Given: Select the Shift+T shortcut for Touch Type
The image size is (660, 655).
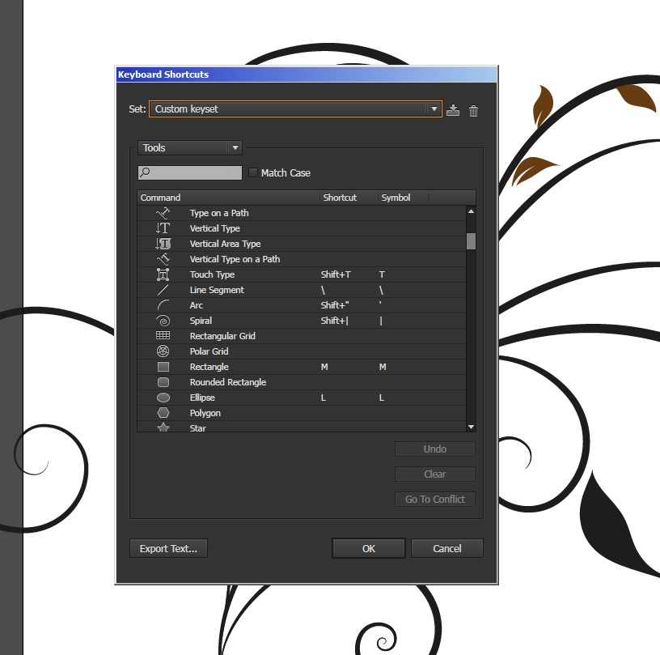Looking at the screenshot, I should pyautogui.click(x=336, y=274).
